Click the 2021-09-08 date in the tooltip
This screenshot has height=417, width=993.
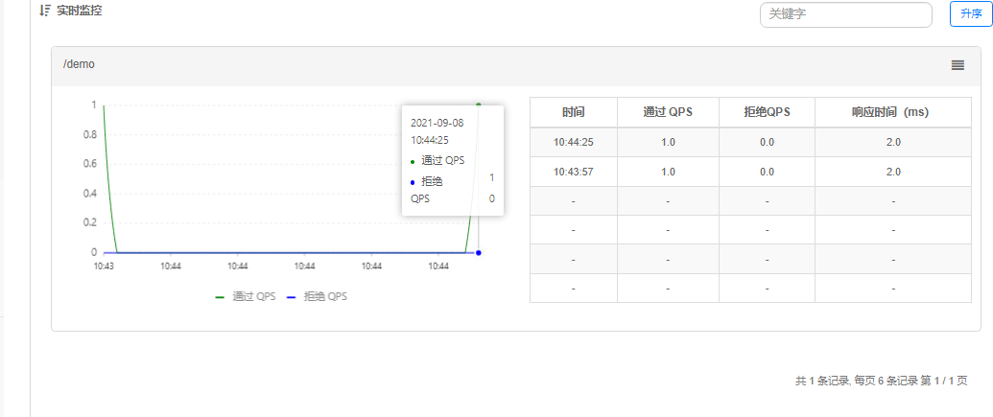click(437, 123)
